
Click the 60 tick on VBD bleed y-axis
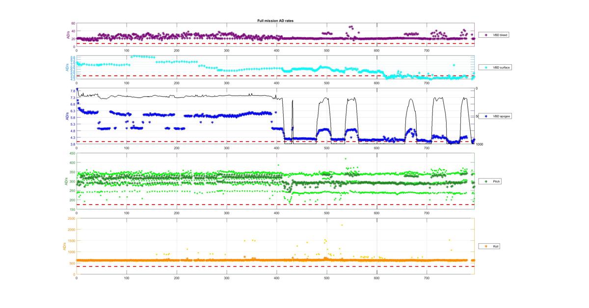coord(73,24)
